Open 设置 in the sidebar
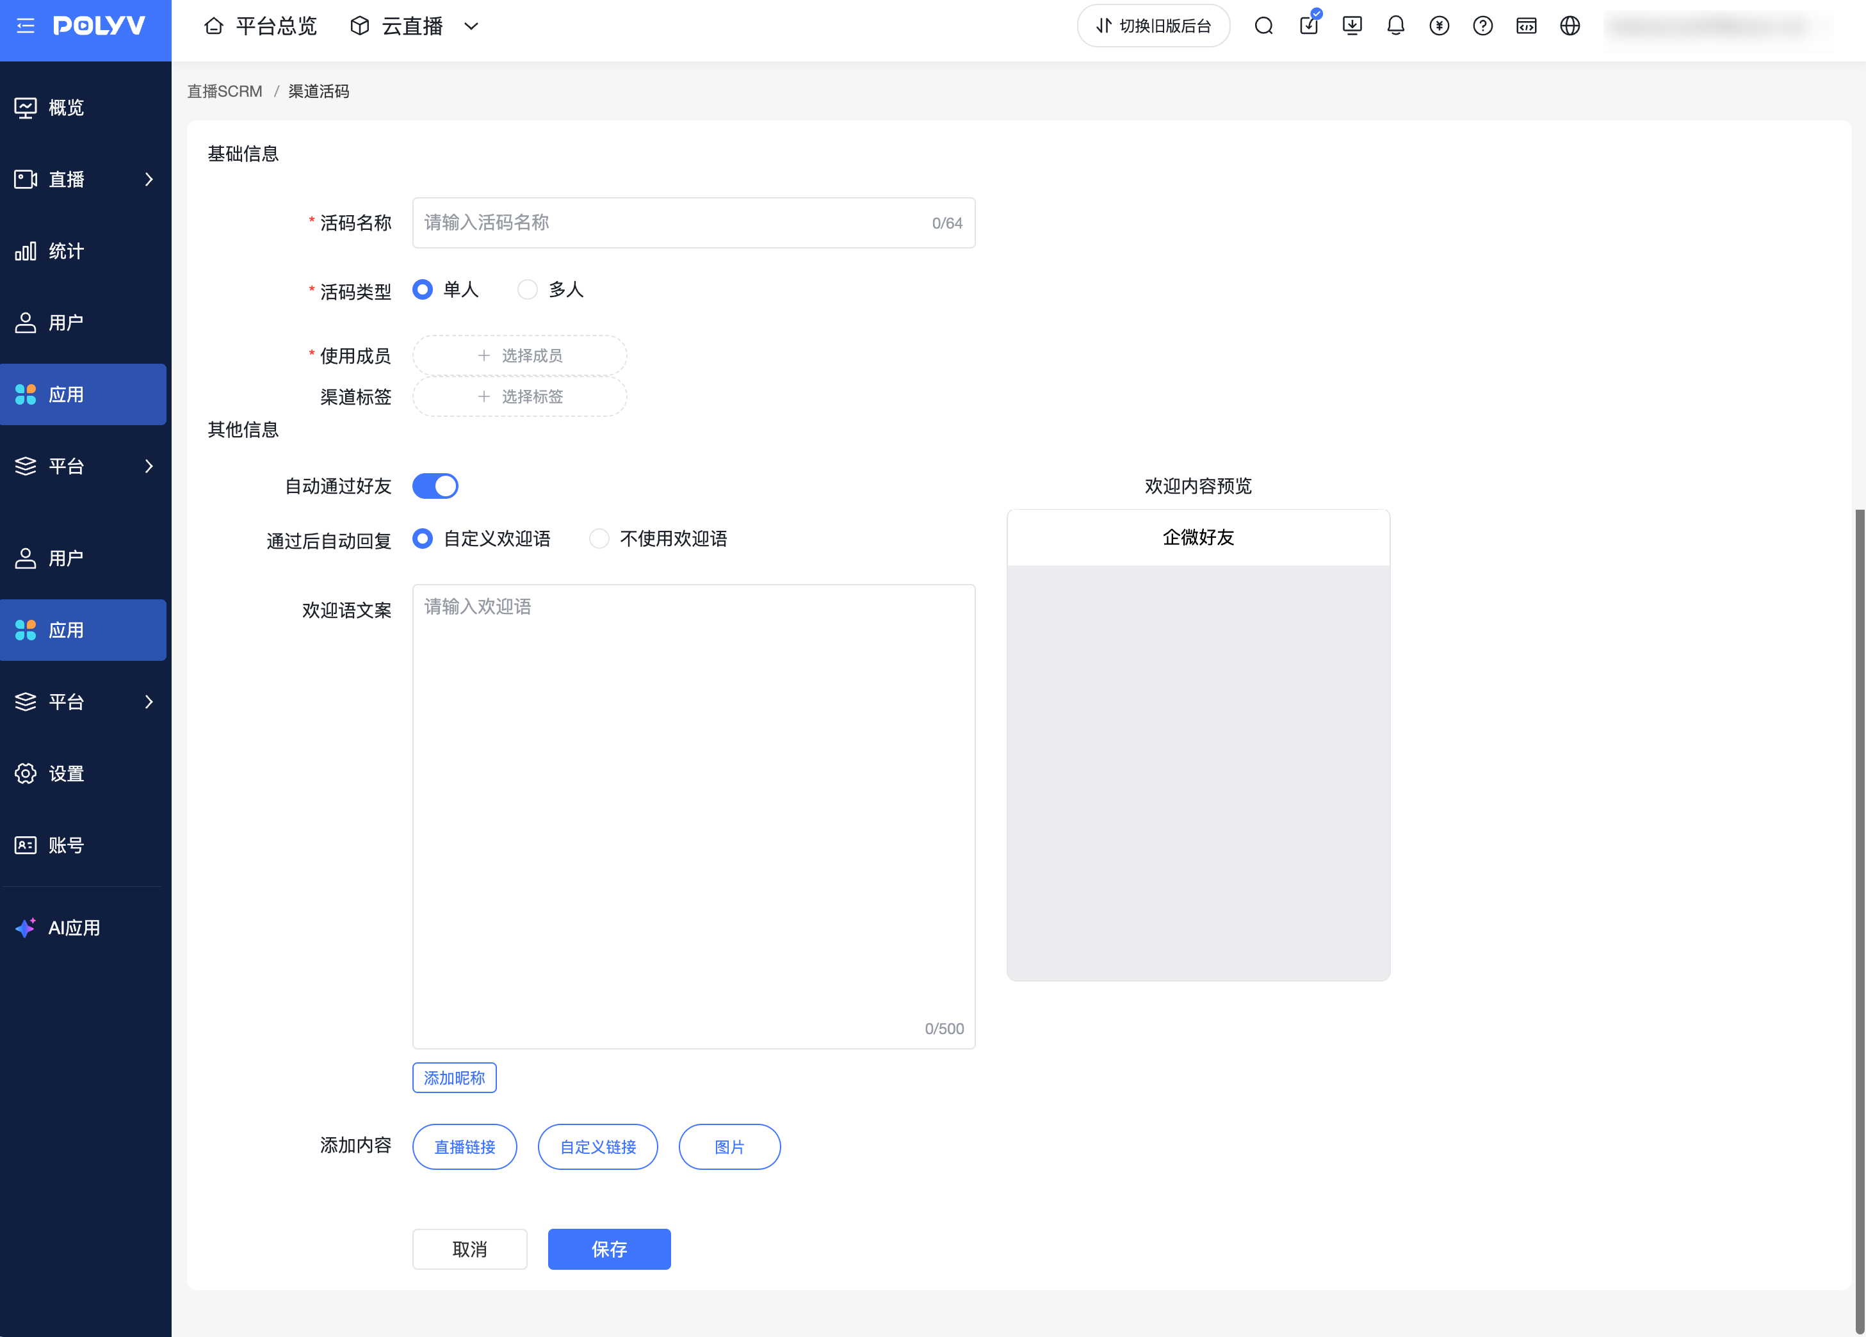Image resolution: width=1866 pixels, height=1337 pixels. tap(83, 774)
